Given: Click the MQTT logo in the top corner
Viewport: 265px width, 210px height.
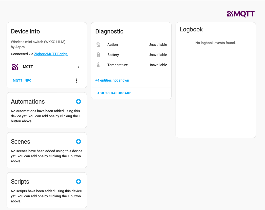Looking at the screenshot, I should click(x=241, y=14).
